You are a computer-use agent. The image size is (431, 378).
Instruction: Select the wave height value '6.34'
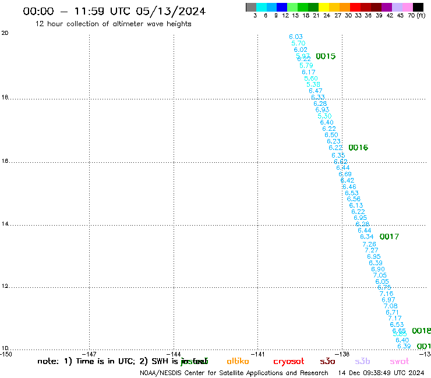367,237
